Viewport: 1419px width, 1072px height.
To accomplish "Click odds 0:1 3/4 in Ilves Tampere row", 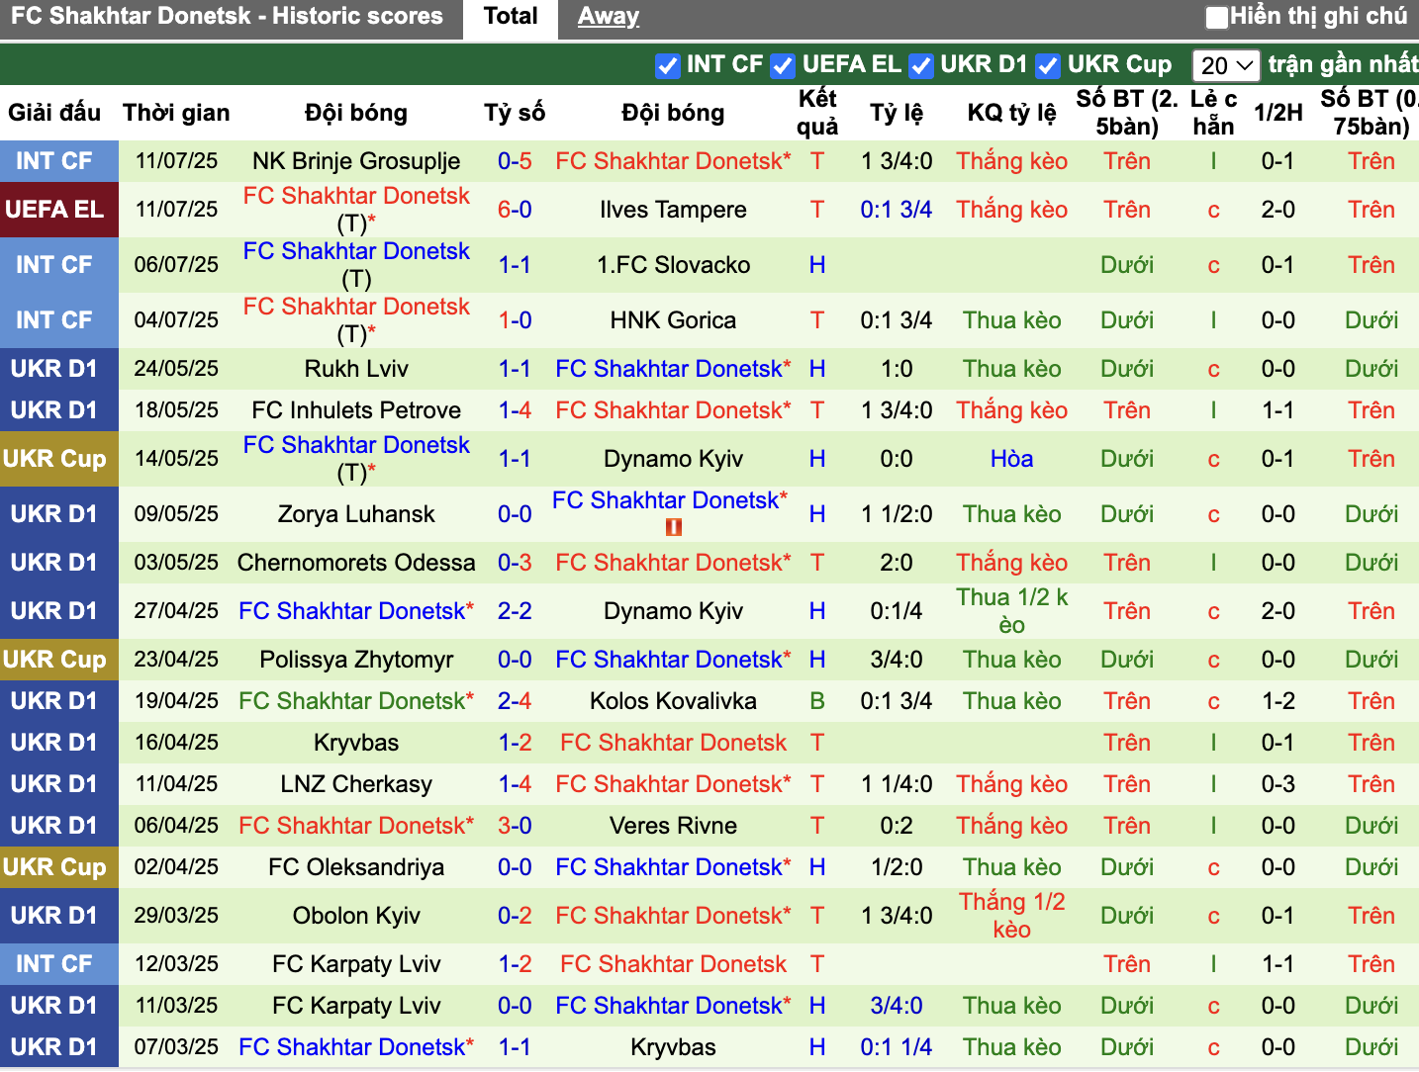I will click(x=897, y=210).
